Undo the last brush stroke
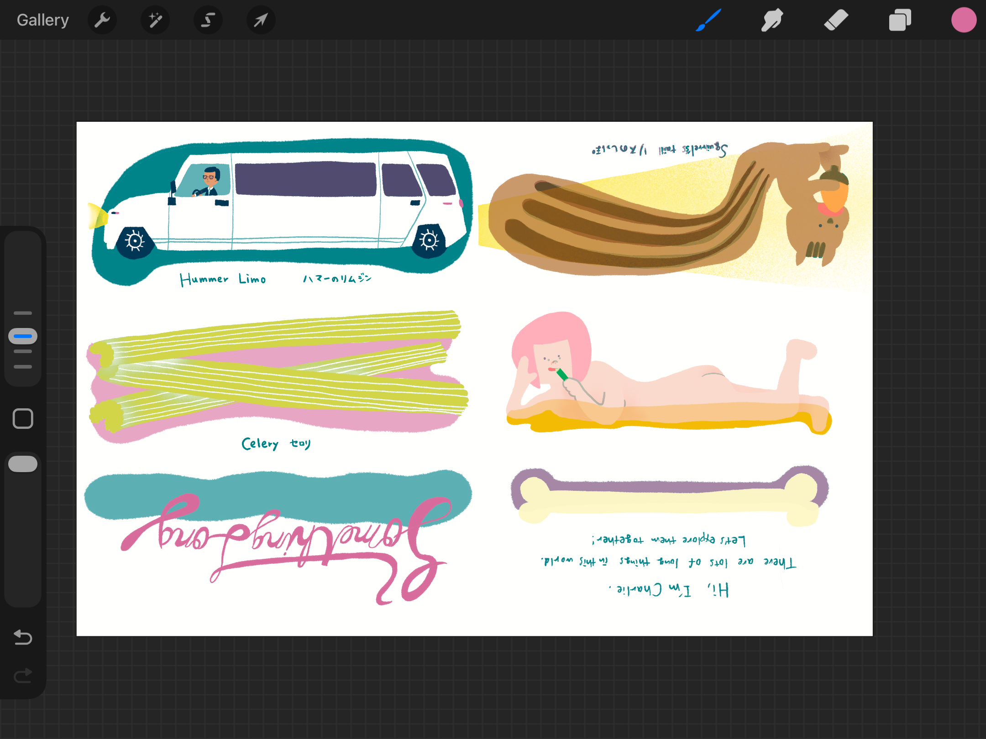The image size is (986, 739). [x=22, y=637]
